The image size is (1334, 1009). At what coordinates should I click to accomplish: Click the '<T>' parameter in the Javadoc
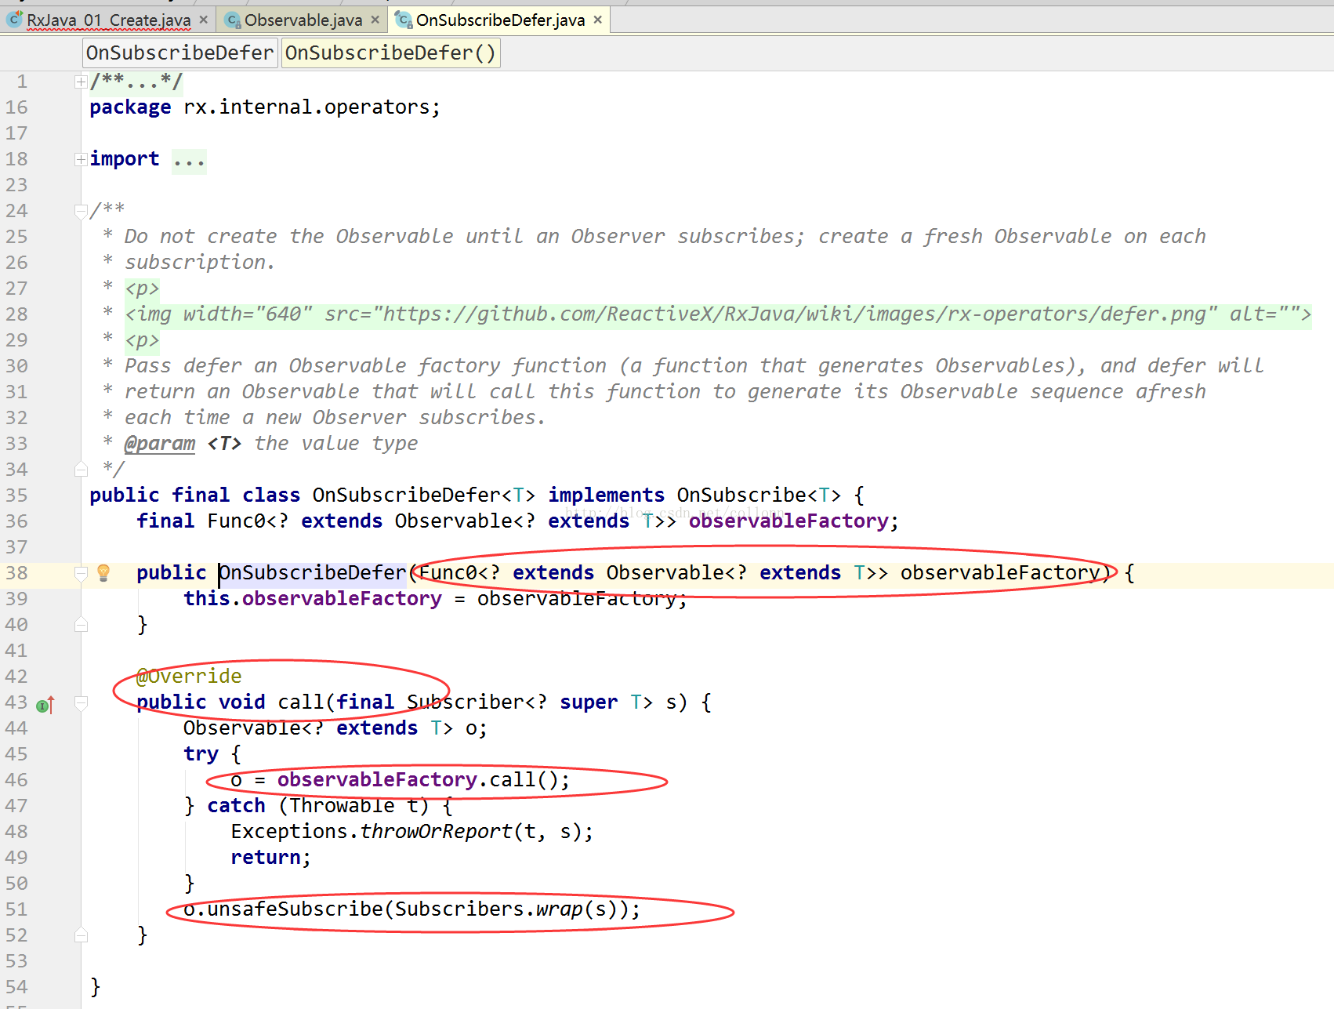(224, 444)
